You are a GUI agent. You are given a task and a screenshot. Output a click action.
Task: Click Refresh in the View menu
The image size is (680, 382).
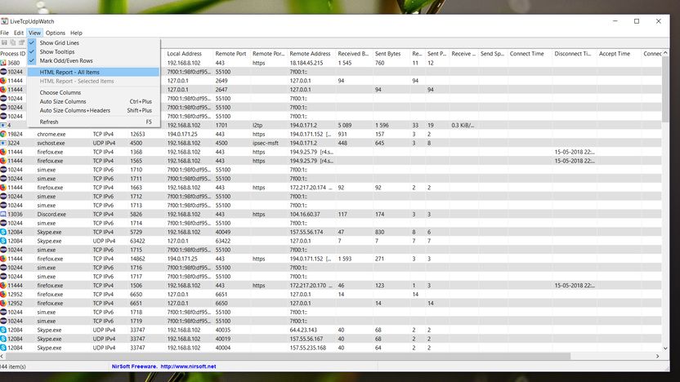[93, 122]
